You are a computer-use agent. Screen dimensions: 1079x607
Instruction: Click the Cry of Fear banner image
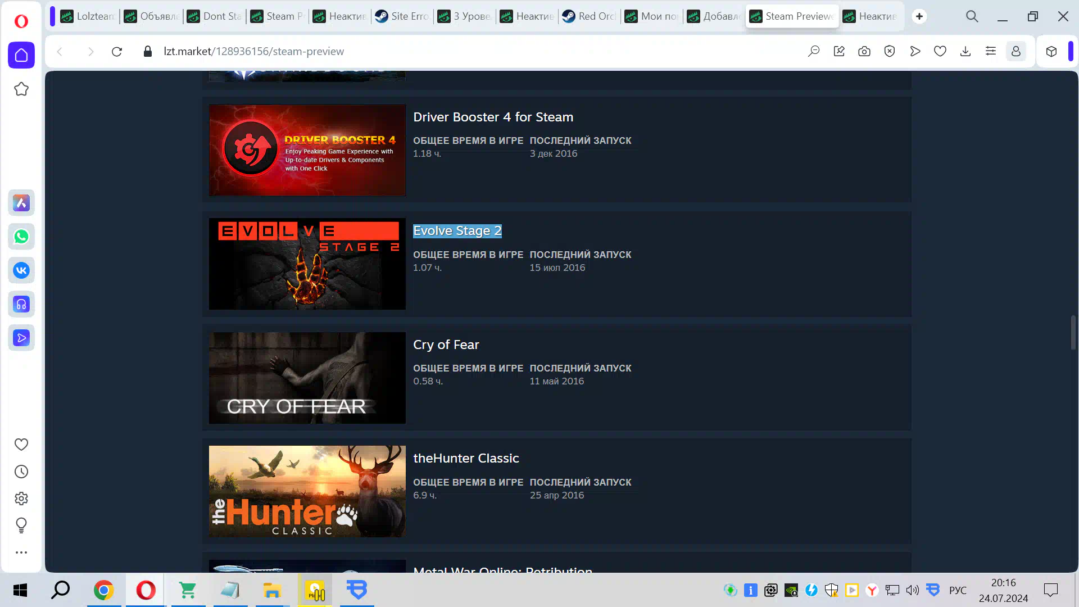(307, 378)
